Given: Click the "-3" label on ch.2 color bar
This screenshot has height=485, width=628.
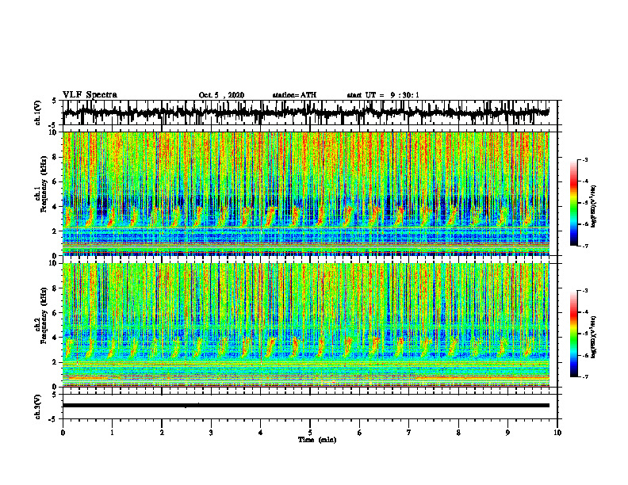Looking at the screenshot, I should (585, 291).
